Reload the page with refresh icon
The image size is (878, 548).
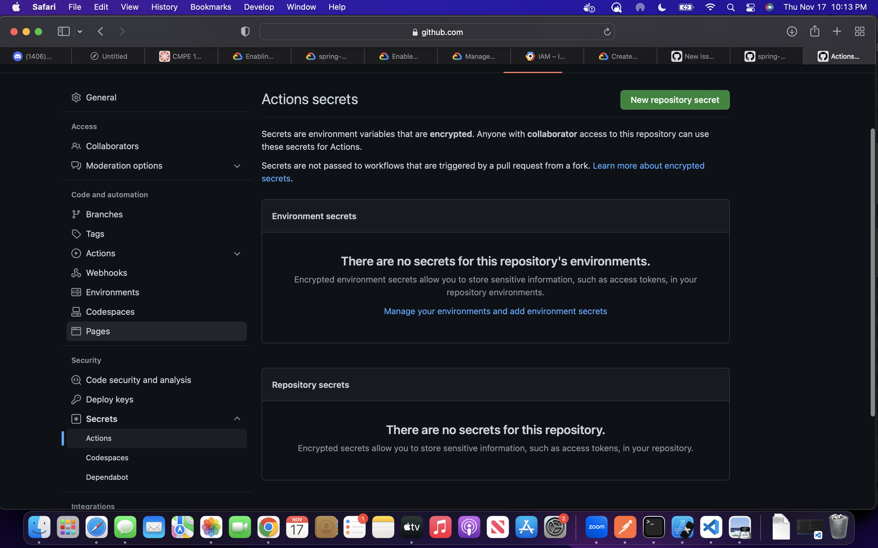click(x=607, y=32)
